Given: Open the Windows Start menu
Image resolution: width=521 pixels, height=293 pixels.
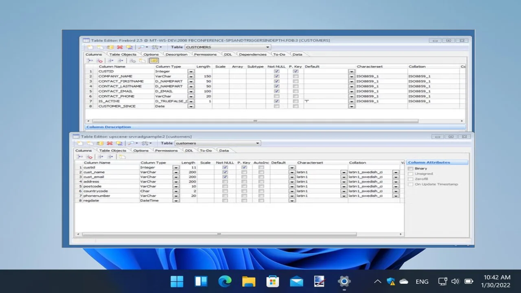Looking at the screenshot, I should point(177,281).
